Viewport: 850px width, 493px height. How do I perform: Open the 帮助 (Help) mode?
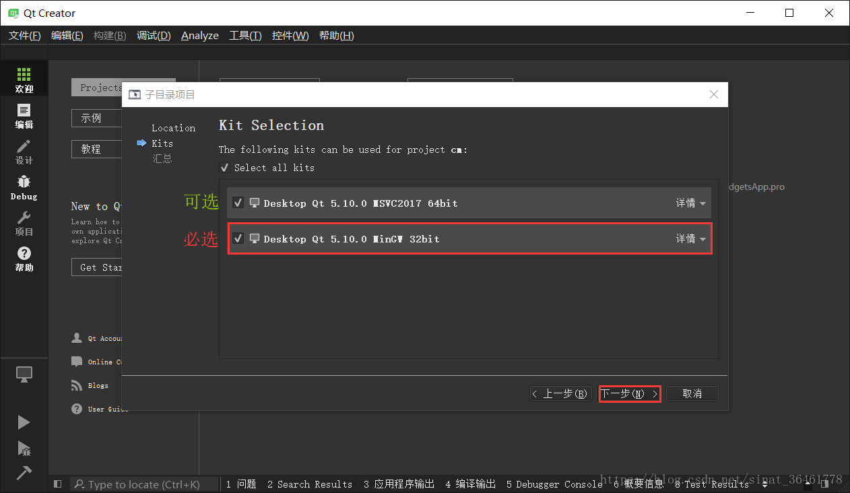pos(24,259)
